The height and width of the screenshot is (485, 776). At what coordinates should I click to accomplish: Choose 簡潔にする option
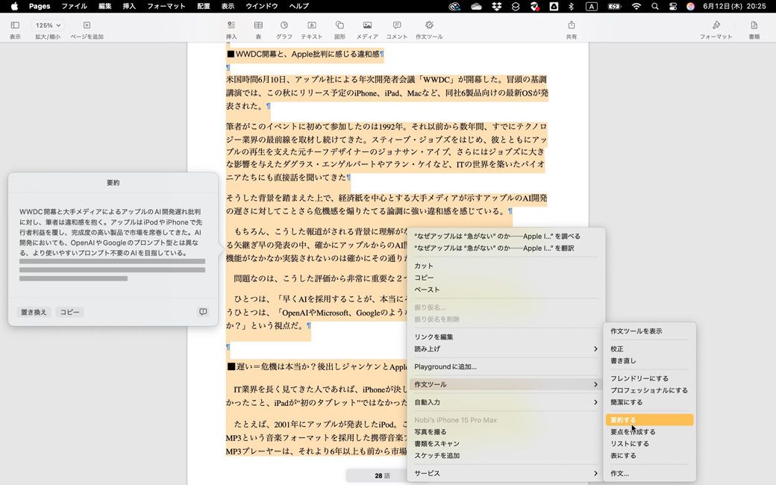(649, 402)
